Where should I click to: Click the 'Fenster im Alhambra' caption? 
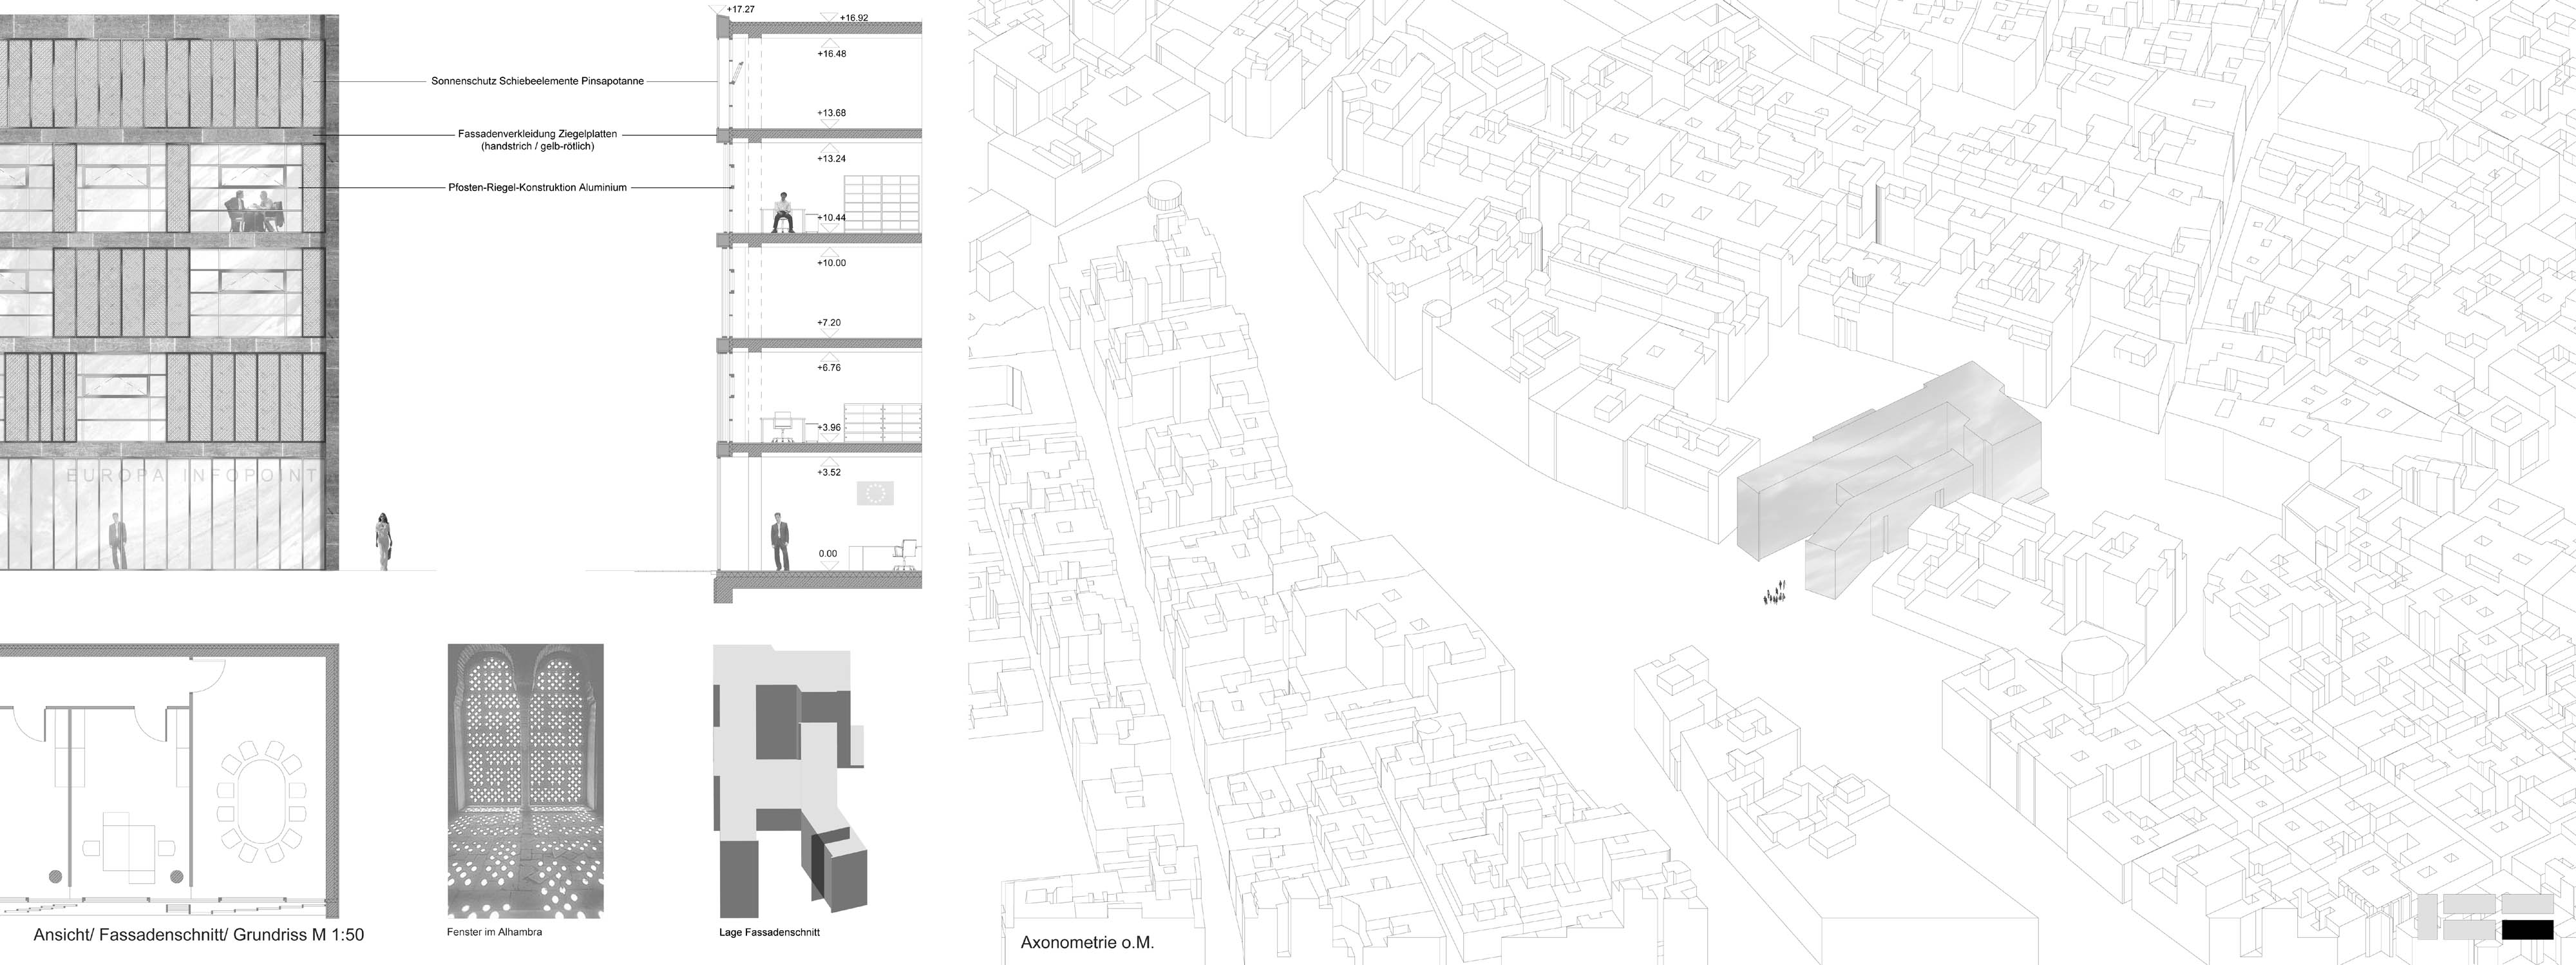pyautogui.click(x=494, y=932)
